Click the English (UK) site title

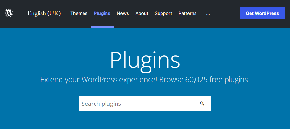pyautogui.click(x=44, y=13)
